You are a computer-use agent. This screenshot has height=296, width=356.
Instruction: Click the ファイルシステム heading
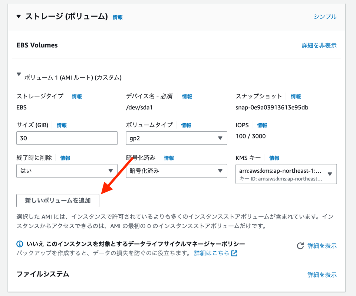[43, 274]
